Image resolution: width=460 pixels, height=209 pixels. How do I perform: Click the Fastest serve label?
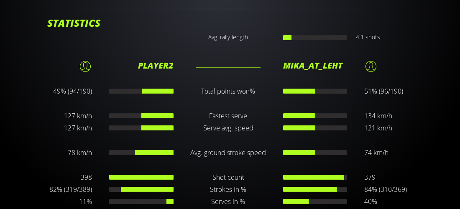[228, 116]
